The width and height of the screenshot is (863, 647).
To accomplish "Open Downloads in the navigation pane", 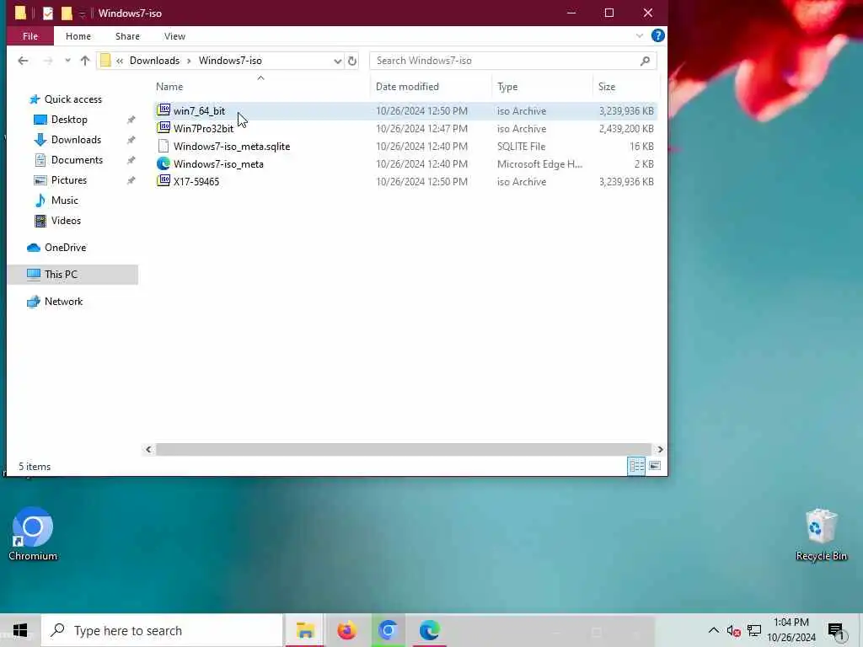I will (76, 140).
